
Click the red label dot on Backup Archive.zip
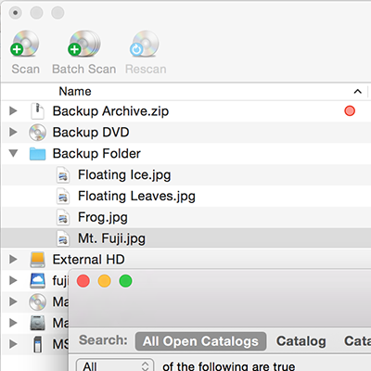350,111
